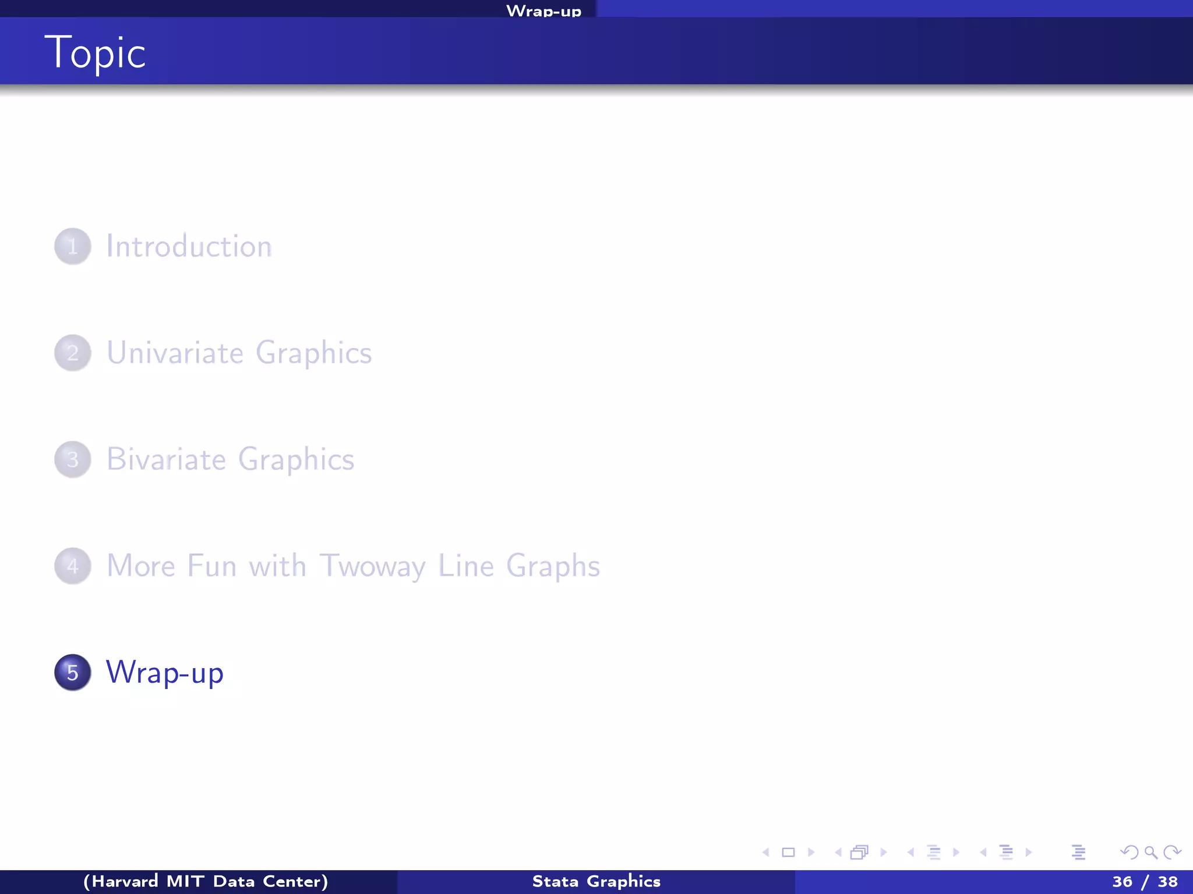
Task: Go to the next slide arrow
Action: (x=811, y=853)
